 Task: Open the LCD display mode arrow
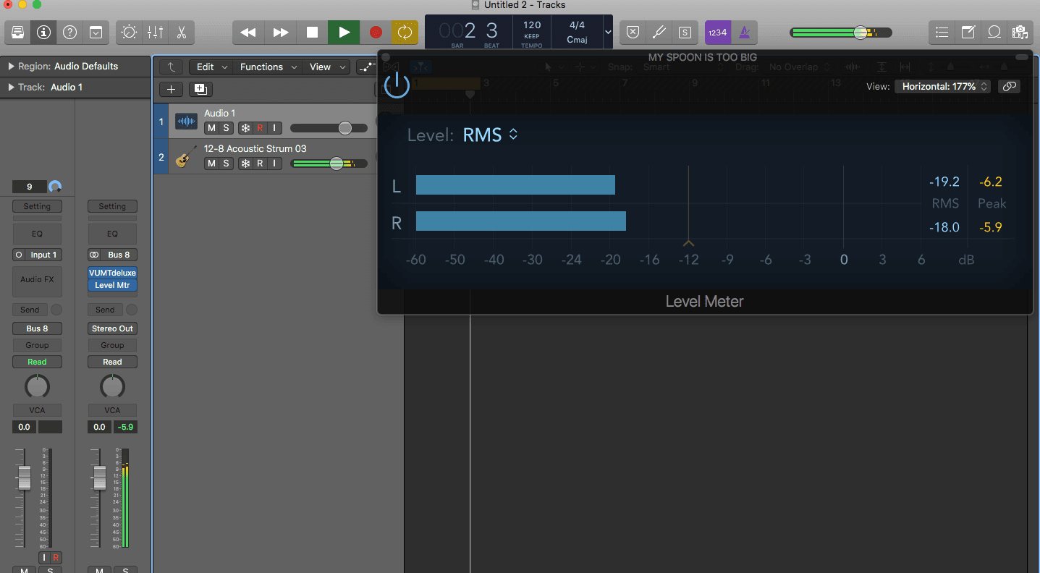point(608,33)
